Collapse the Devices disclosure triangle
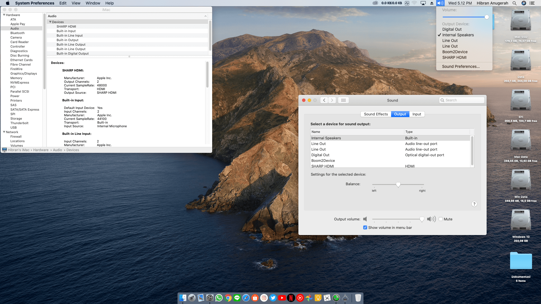The image size is (541, 304). [x=50, y=22]
